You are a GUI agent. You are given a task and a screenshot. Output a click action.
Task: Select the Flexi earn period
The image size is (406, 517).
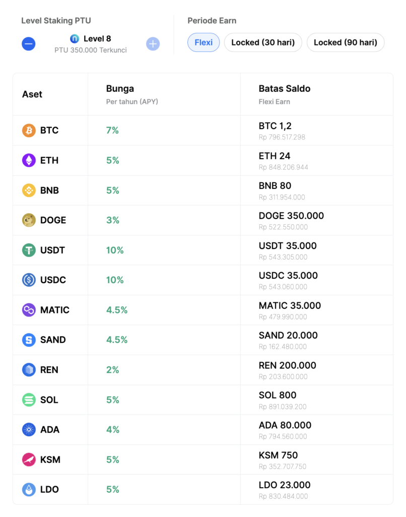pos(204,42)
